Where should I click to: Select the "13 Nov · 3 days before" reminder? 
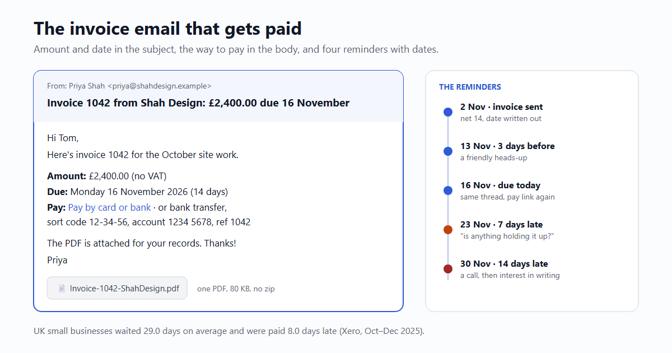click(x=507, y=146)
